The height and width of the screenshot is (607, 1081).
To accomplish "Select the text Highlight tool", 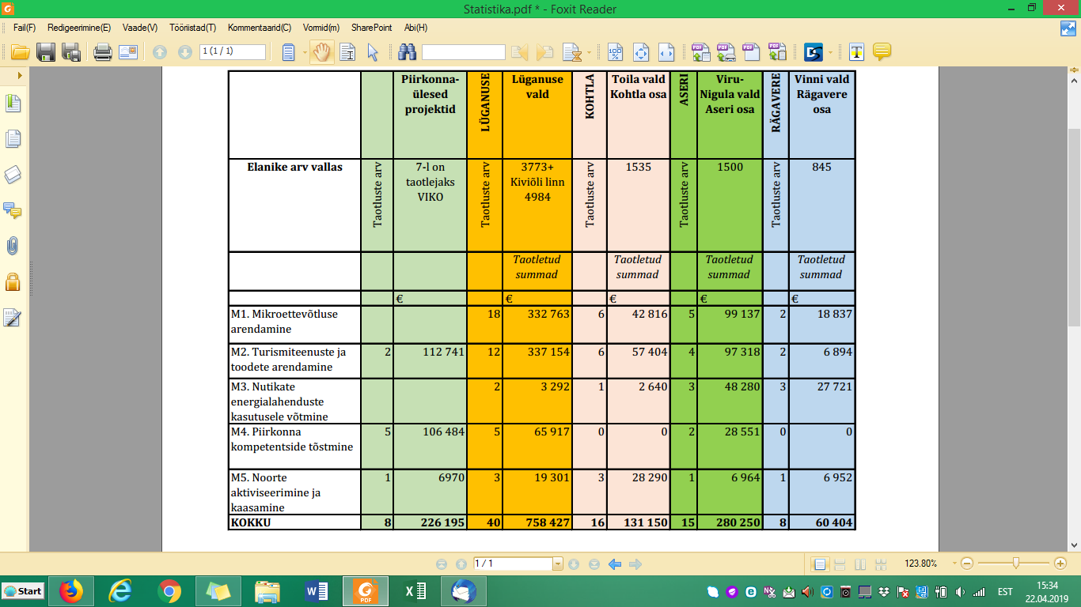I will 856,52.
